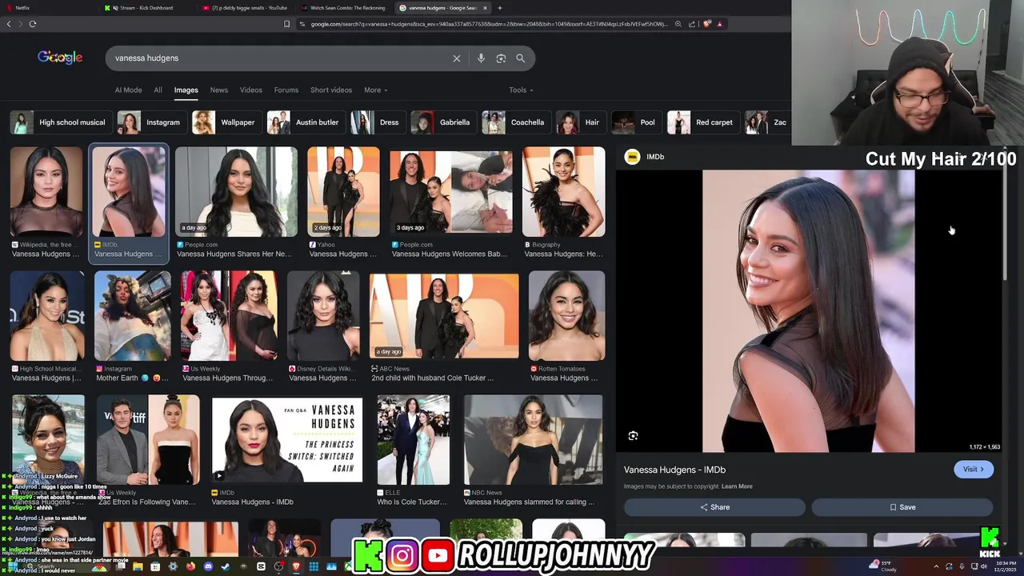Switch to p diddy biggie smalls YouTube tab

click(244, 8)
